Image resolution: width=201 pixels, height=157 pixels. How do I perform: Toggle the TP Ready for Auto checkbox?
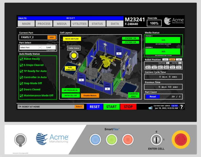tap(21, 71)
